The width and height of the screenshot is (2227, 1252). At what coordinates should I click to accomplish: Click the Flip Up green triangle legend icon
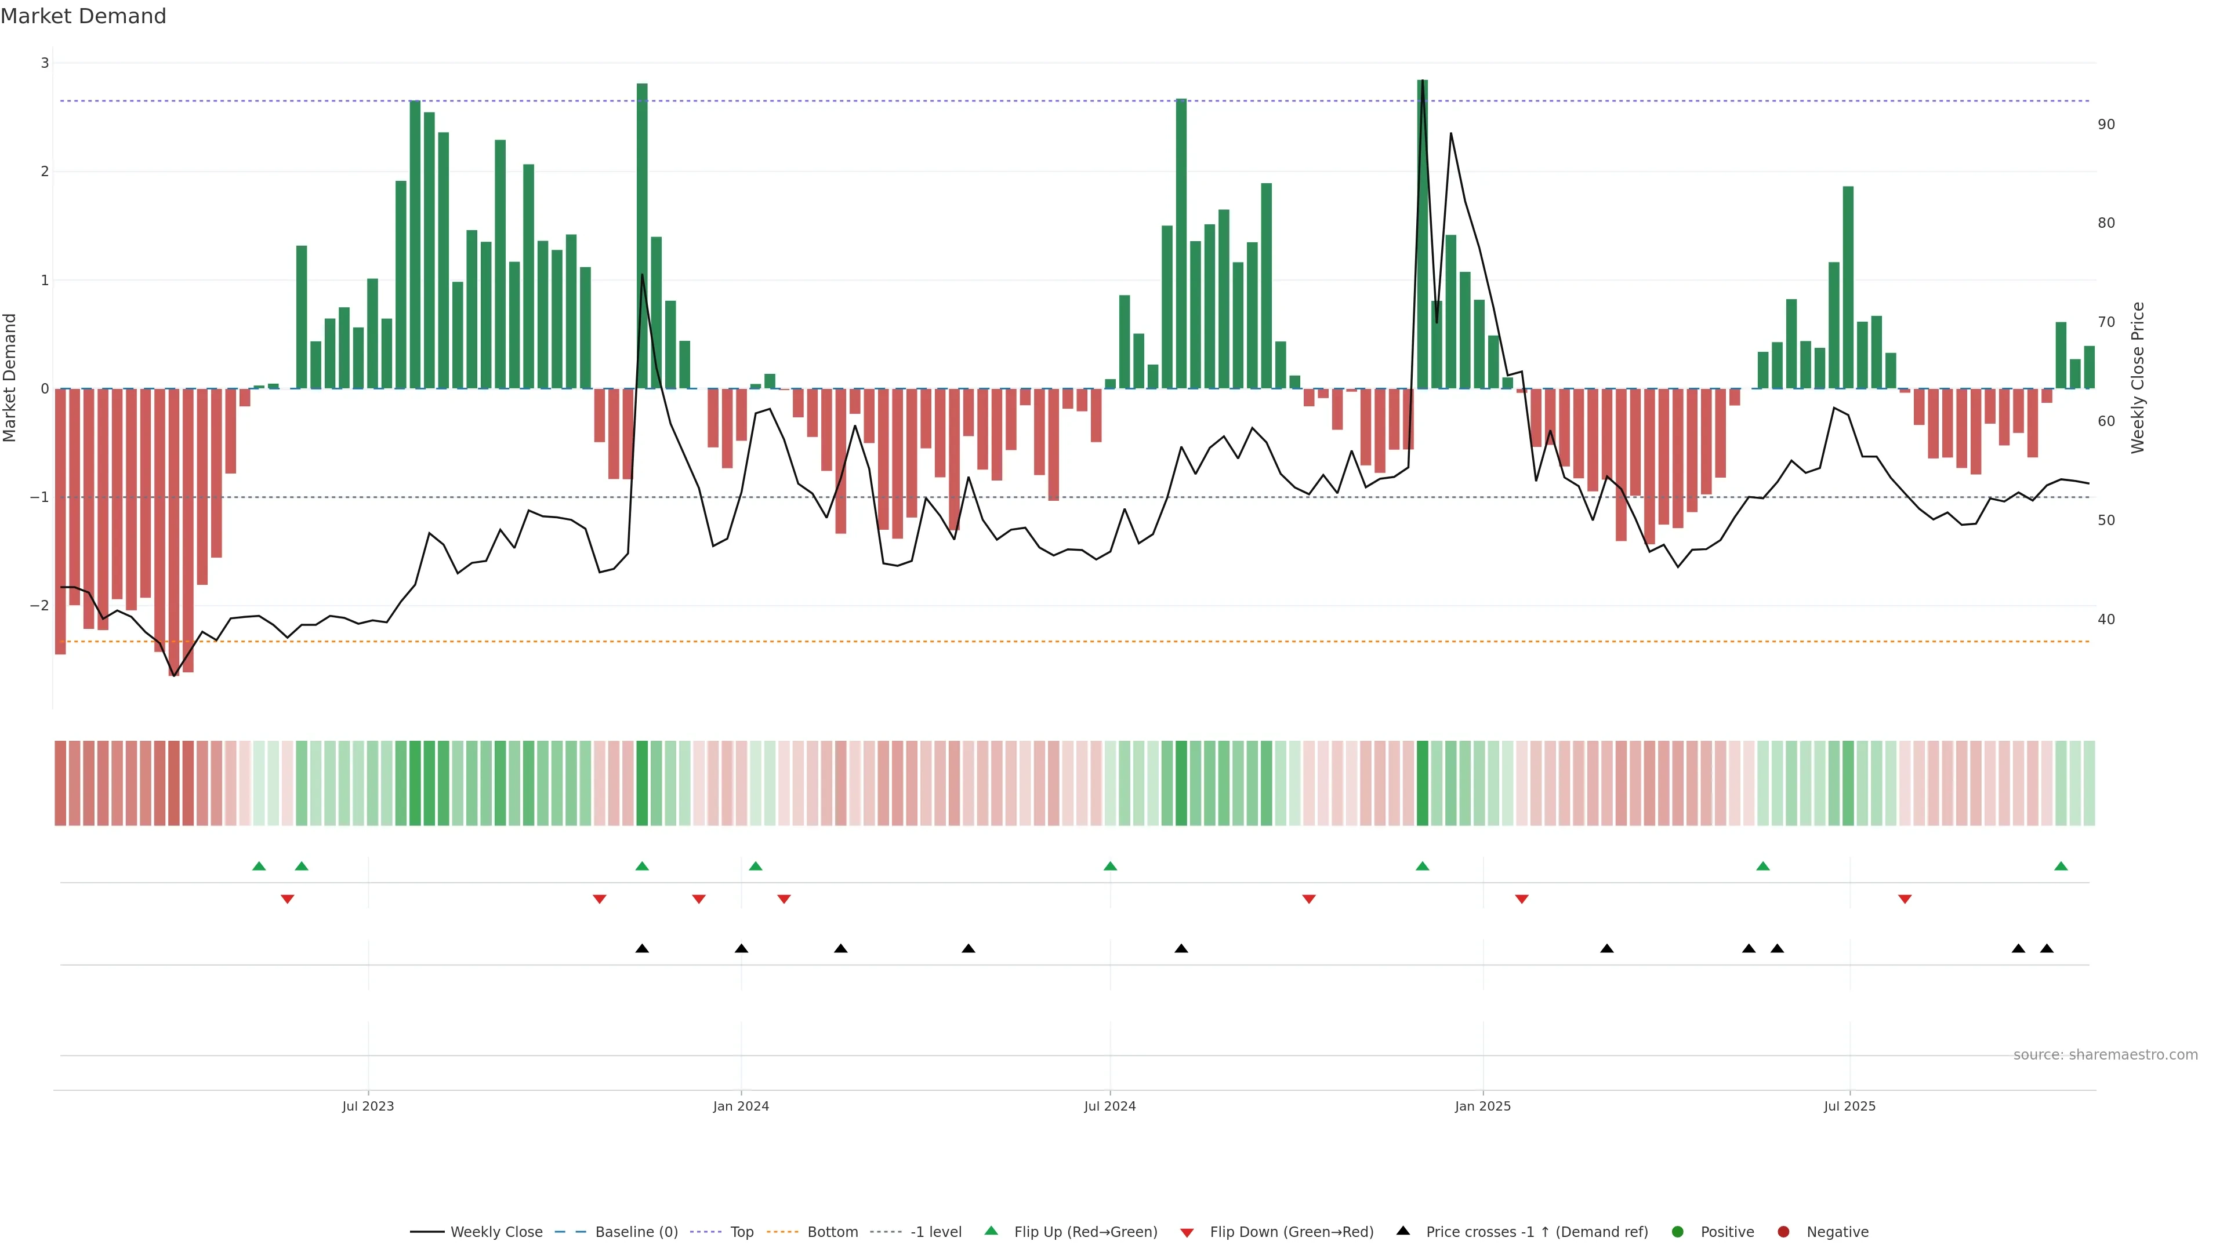coord(991,1231)
